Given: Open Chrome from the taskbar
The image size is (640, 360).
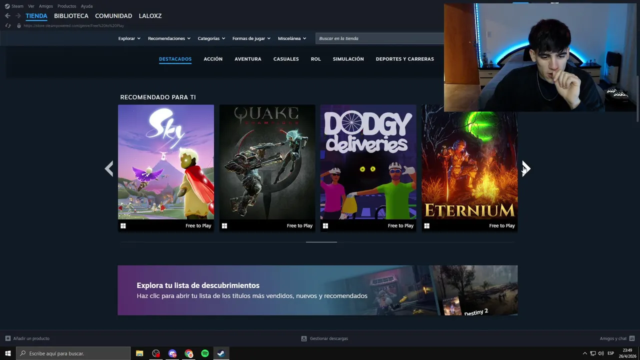Looking at the screenshot, I should click(188, 353).
